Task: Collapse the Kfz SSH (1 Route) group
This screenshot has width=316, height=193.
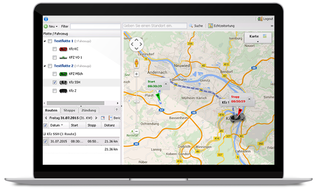Action: pyautogui.click(x=45, y=134)
